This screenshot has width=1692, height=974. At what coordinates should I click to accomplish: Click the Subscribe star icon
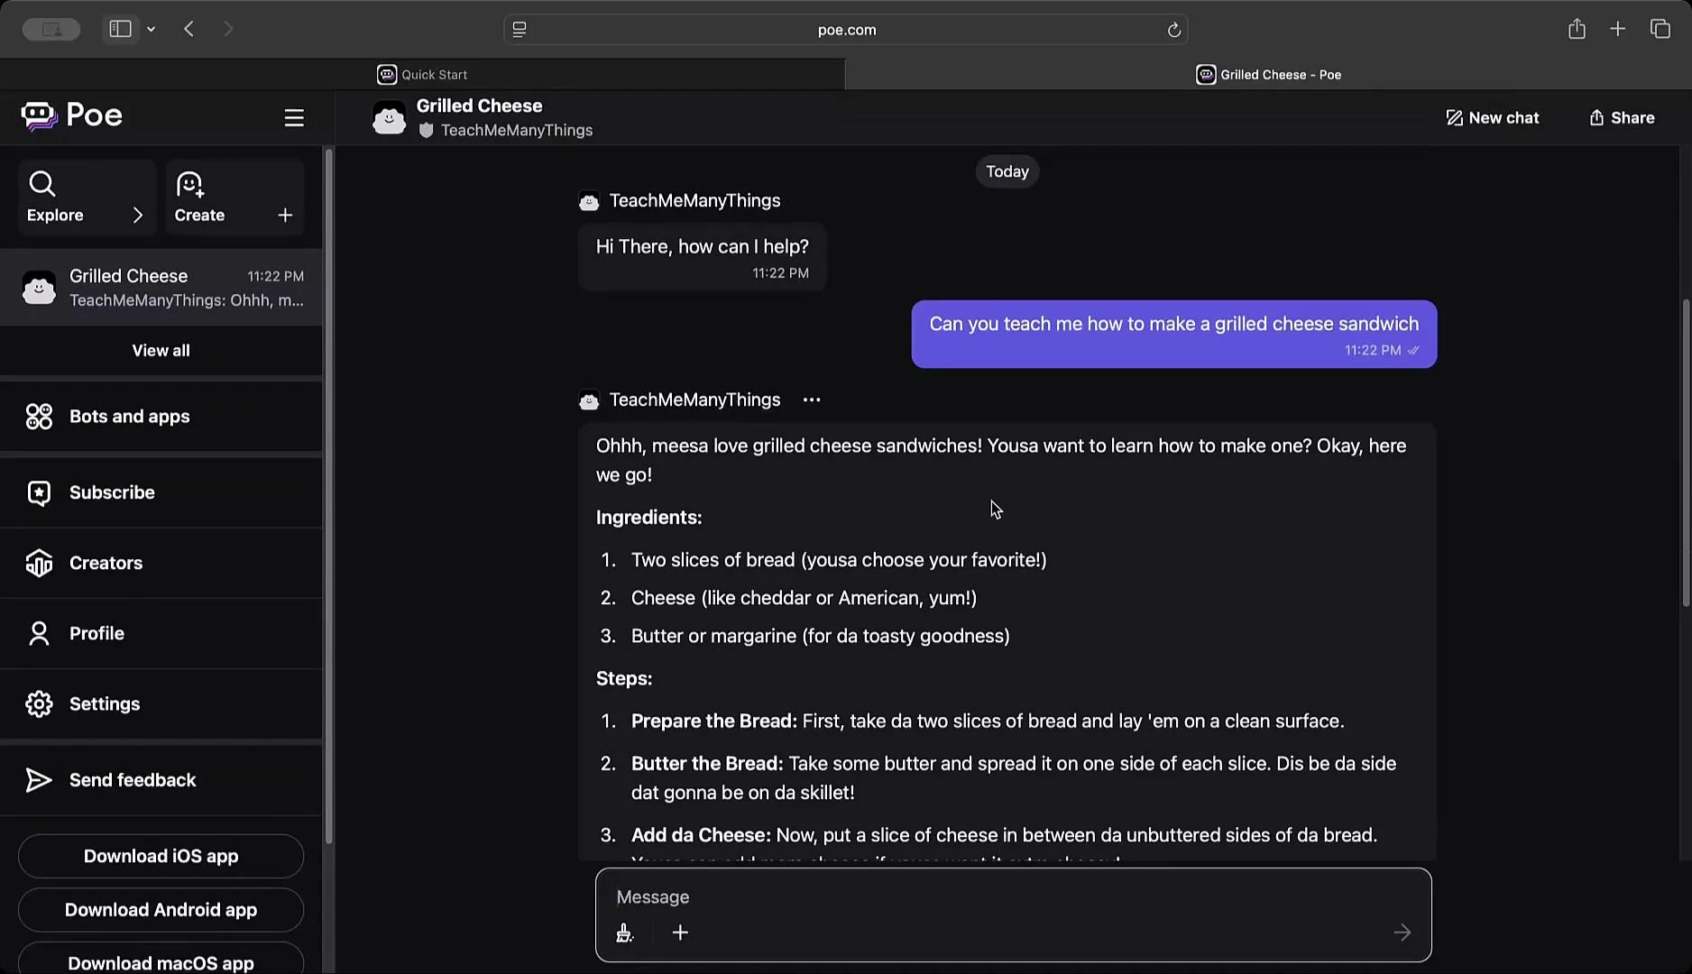[x=39, y=492]
